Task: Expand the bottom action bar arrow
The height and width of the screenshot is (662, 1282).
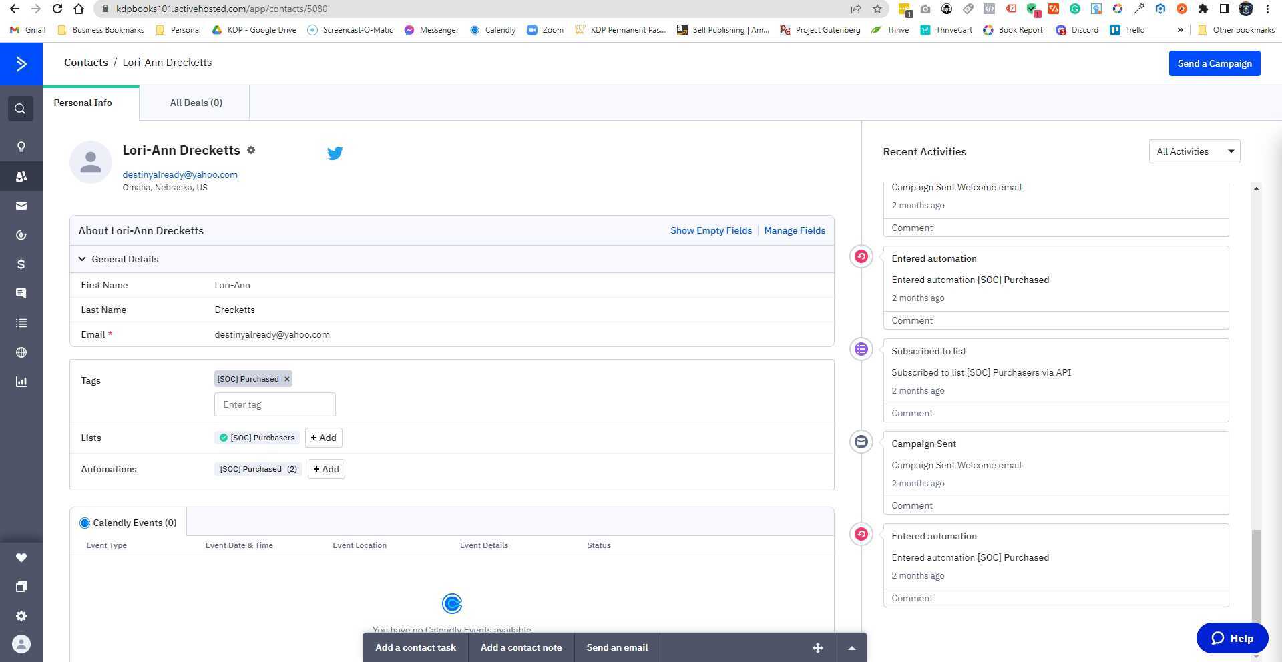Action: (851, 648)
